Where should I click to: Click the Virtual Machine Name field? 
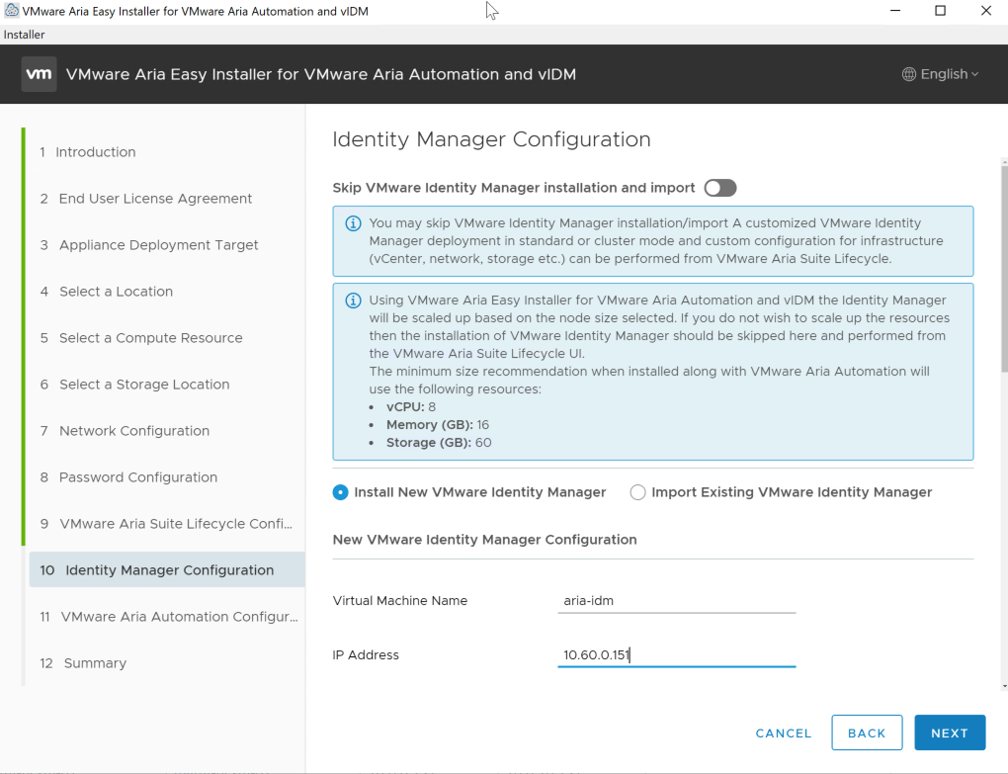(676, 601)
